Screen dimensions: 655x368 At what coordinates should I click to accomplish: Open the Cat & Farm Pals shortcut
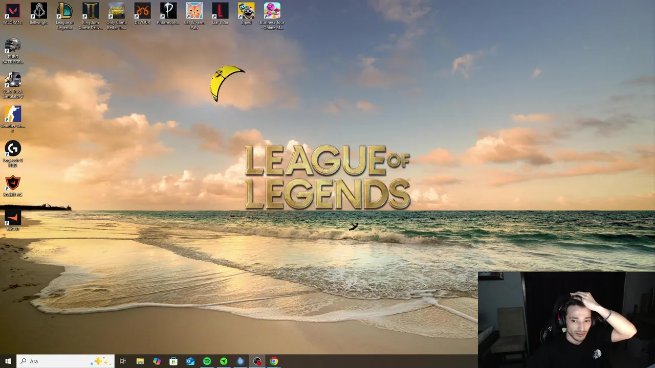coord(194,16)
